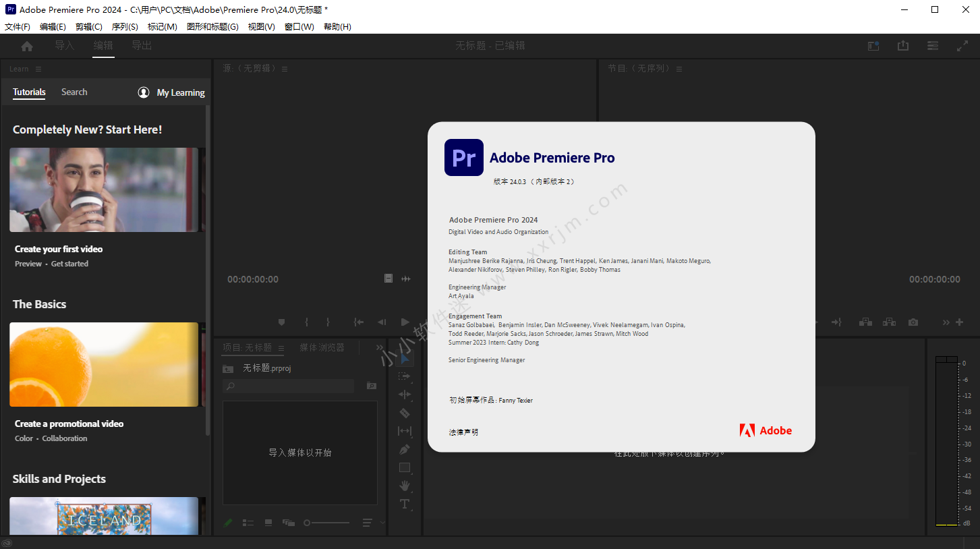Open the Iceland tutorial thumbnail
The image size is (980, 549).
tap(104, 516)
